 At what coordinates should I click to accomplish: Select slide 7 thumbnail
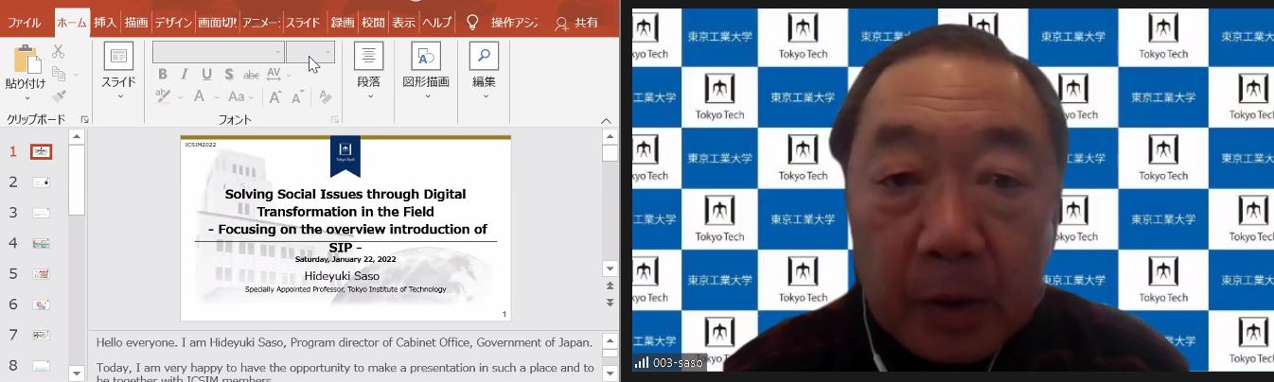(x=41, y=335)
